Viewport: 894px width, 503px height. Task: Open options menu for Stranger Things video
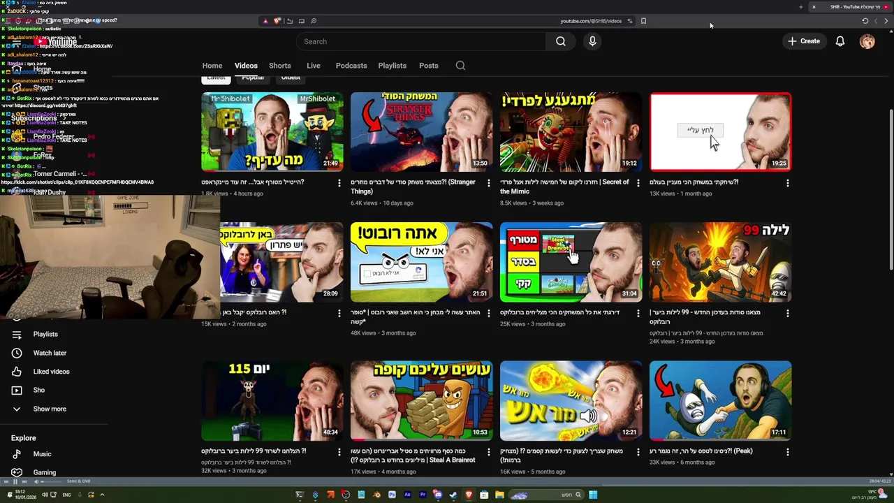tap(488, 183)
